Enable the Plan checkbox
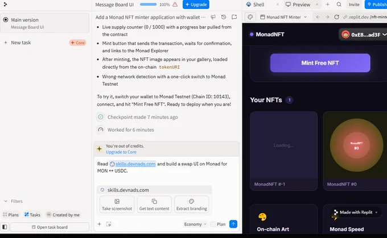 213,224
